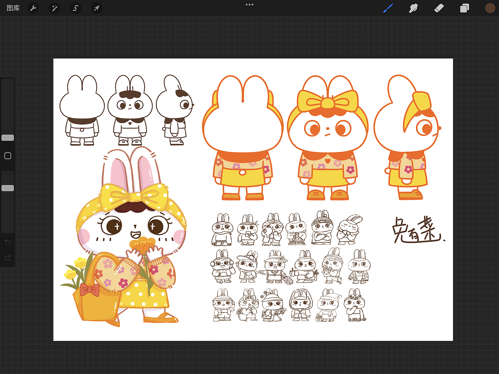The height and width of the screenshot is (374, 499).
Task: Click the Undo arrow on sidebar
Action: pos(7,242)
